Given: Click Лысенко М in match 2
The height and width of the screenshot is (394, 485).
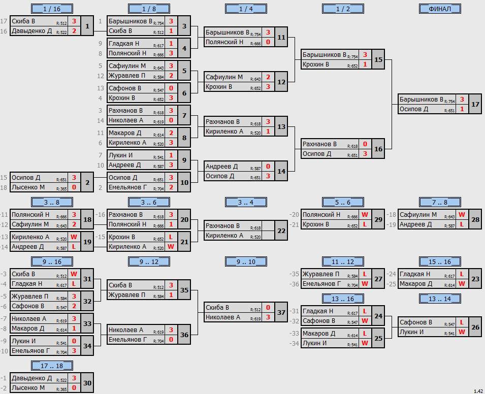Looking at the screenshot, I should pyautogui.click(x=28, y=187).
